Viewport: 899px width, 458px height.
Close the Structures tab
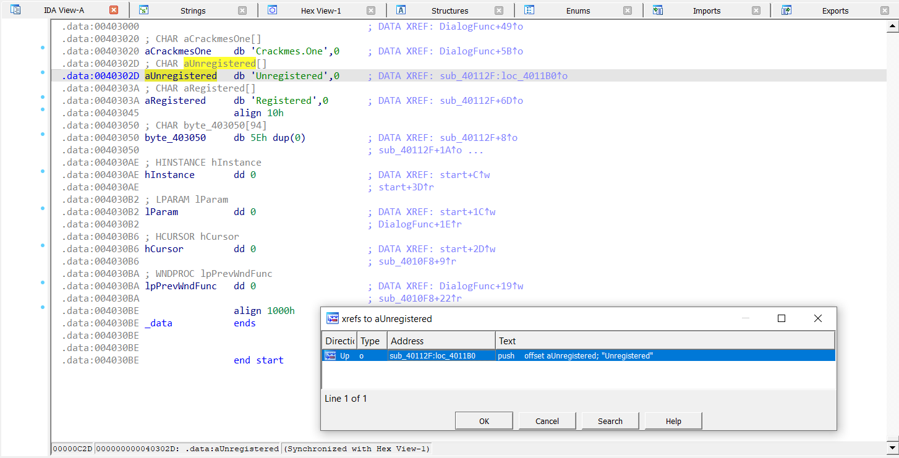tap(499, 11)
